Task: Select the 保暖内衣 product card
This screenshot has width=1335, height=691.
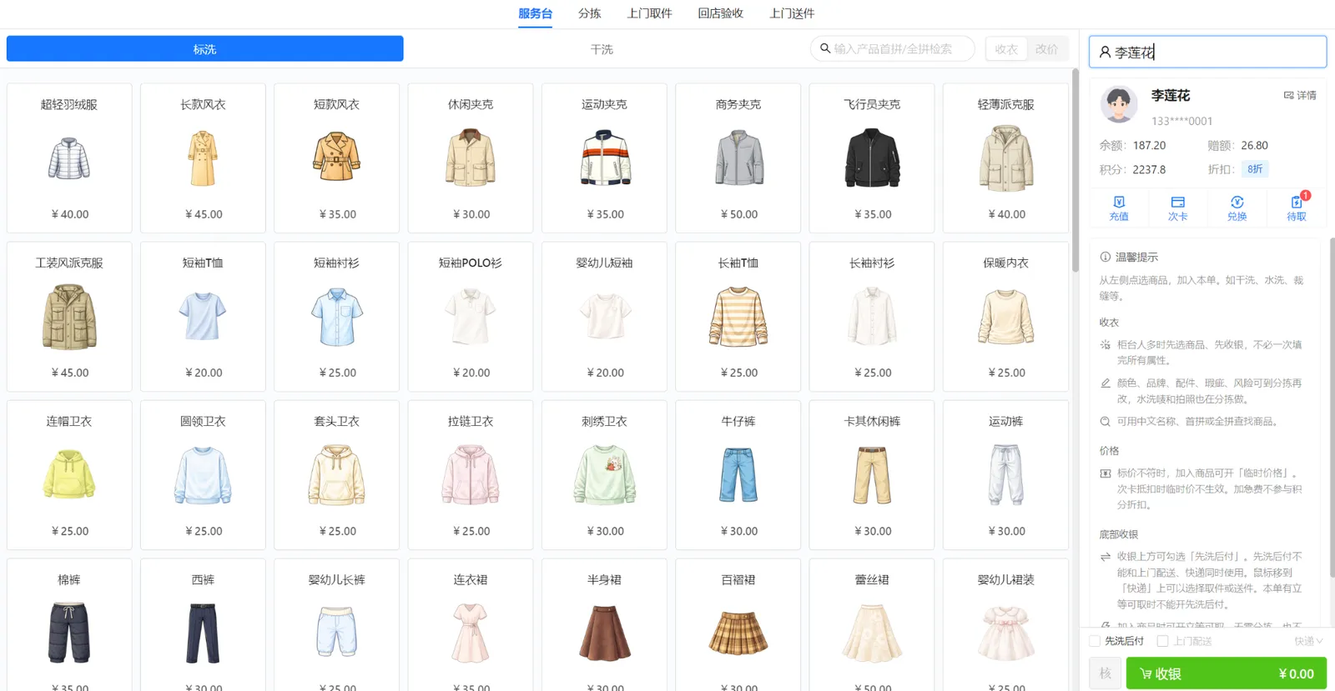Action: (x=1005, y=316)
